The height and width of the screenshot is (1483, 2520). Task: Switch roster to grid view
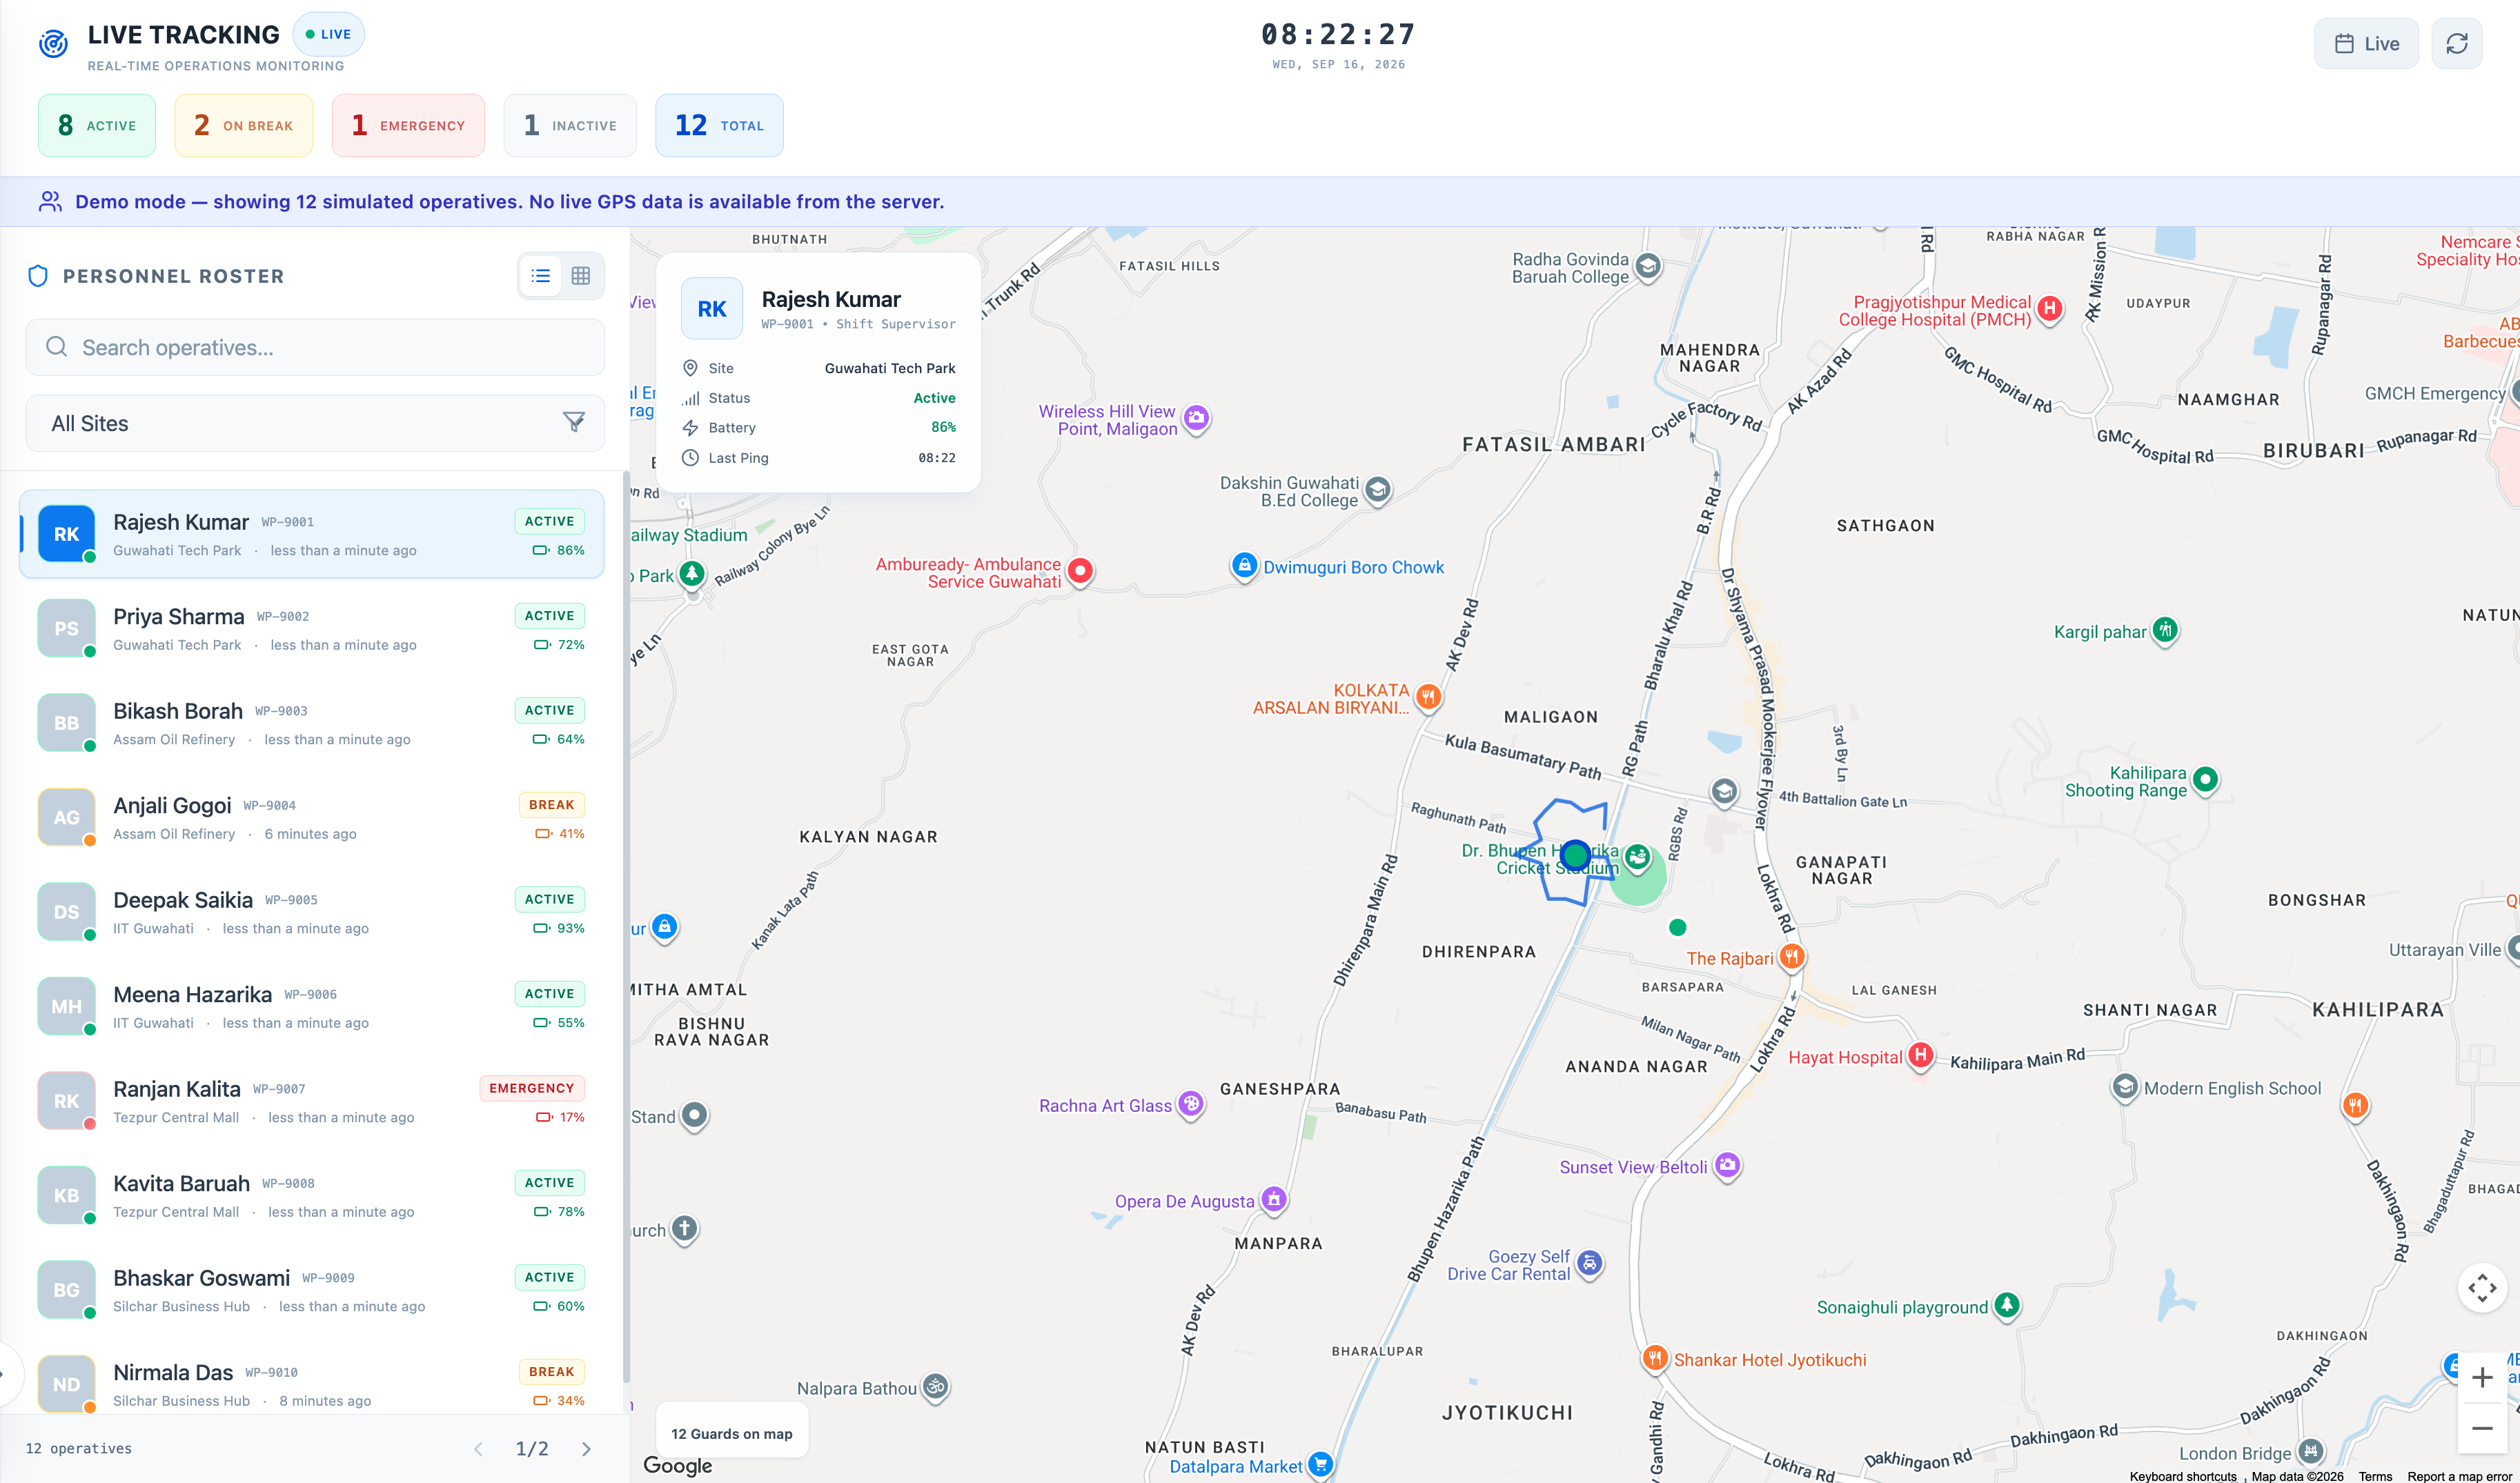[x=581, y=276]
